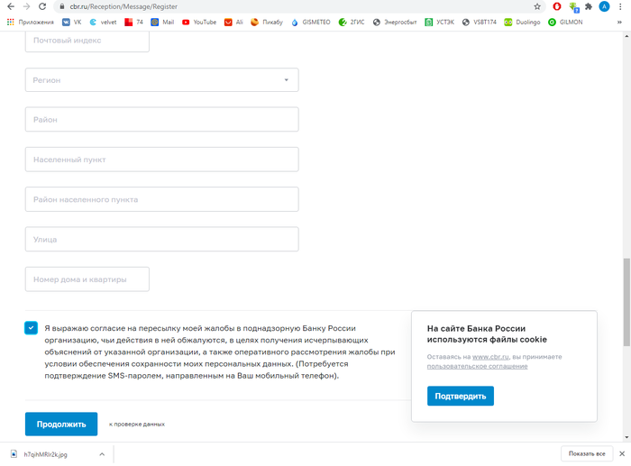Expand the Регион dropdown
The image size is (631, 466).
[287, 80]
